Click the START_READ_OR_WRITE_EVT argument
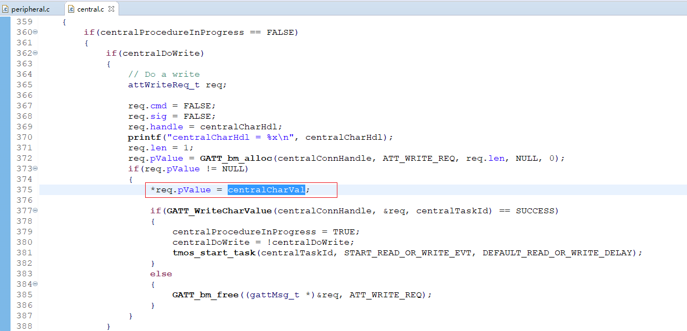Viewport: 687px width, 331px height. pyautogui.click(x=408, y=253)
